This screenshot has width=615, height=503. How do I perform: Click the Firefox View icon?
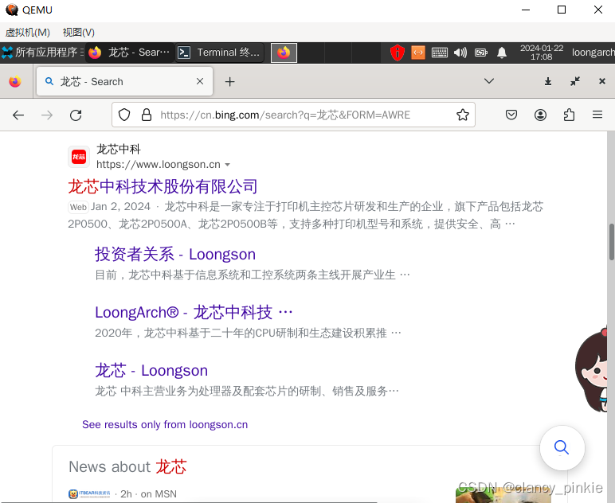(15, 81)
